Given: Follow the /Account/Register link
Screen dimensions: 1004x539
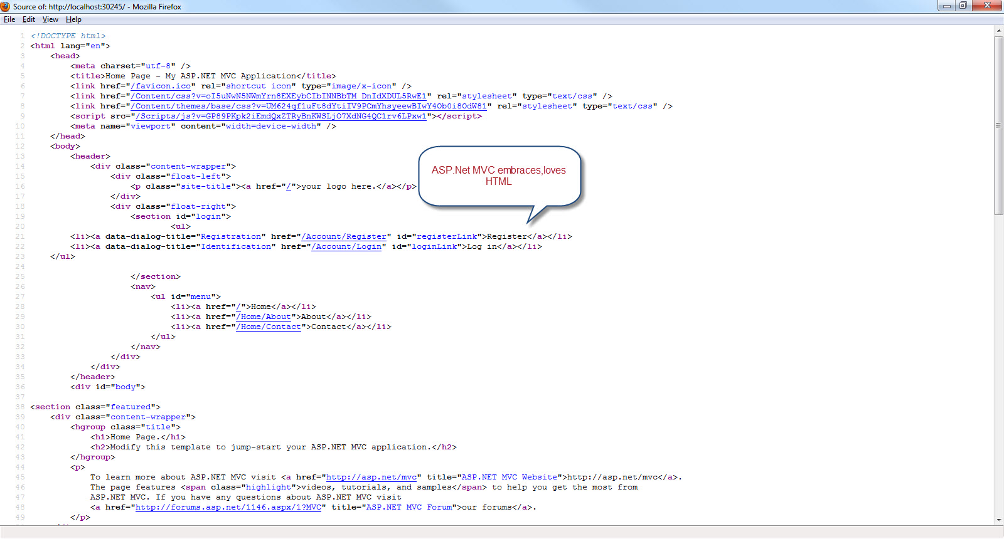Looking at the screenshot, I should (x=344, y=236).
